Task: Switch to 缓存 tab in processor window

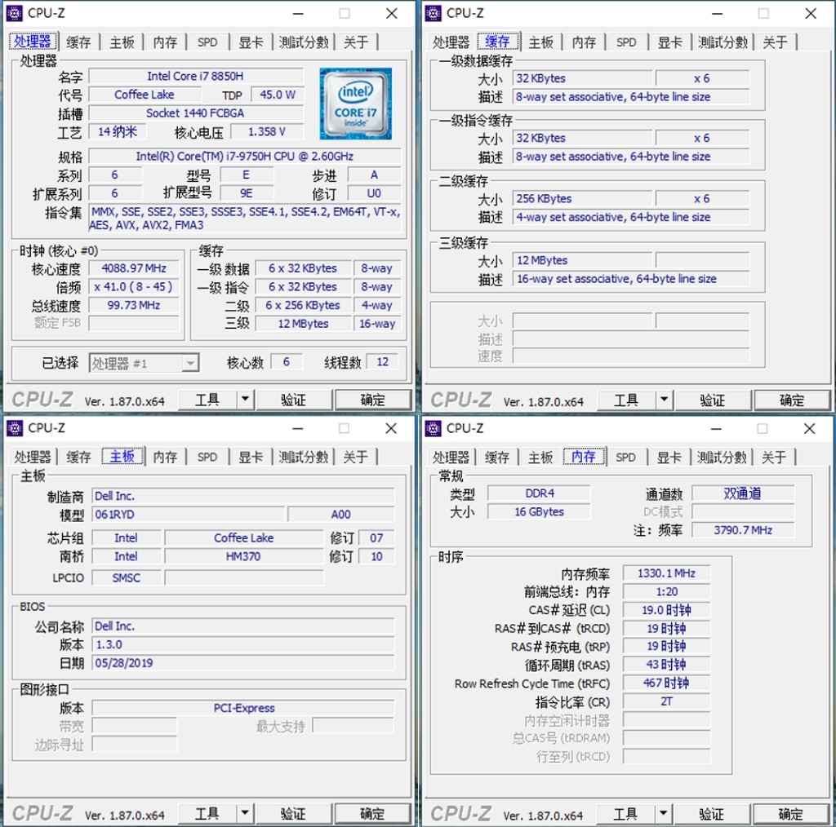Action: pos(79,42)
